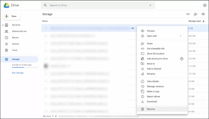Click the storage usage progress bar
Image resolution: width=209 pixels, height=119 pixels.
pyautogui.click(x=21, y=67)
